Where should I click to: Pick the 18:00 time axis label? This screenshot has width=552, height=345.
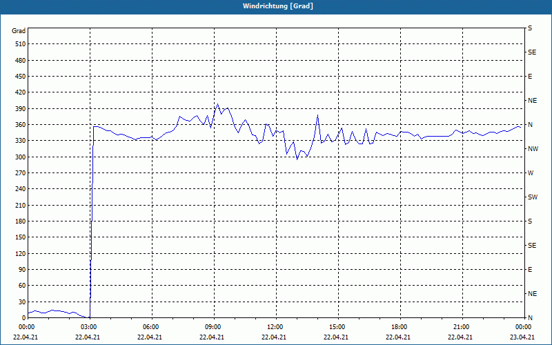coord(398,327)
